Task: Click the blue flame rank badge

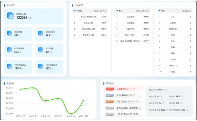Action: coord(110,95)
